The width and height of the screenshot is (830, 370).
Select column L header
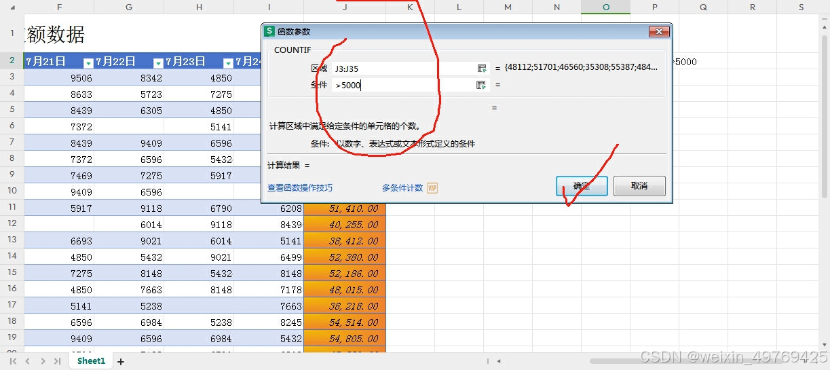coord(459,7)
